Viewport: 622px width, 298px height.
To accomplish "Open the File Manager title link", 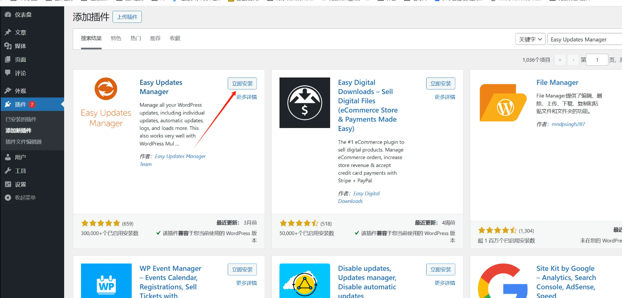I will click(x=557, y=82).
